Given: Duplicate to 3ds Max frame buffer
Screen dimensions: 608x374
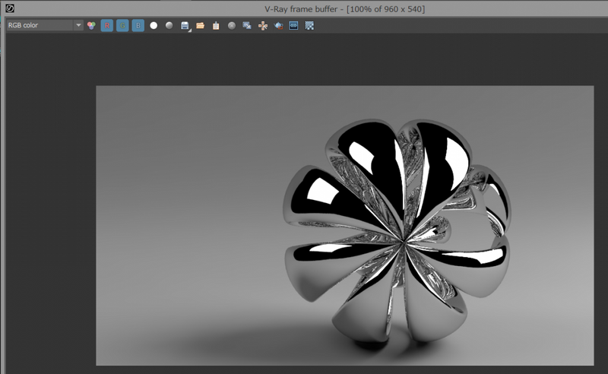Looking at the screenshot, I should 247,26.
